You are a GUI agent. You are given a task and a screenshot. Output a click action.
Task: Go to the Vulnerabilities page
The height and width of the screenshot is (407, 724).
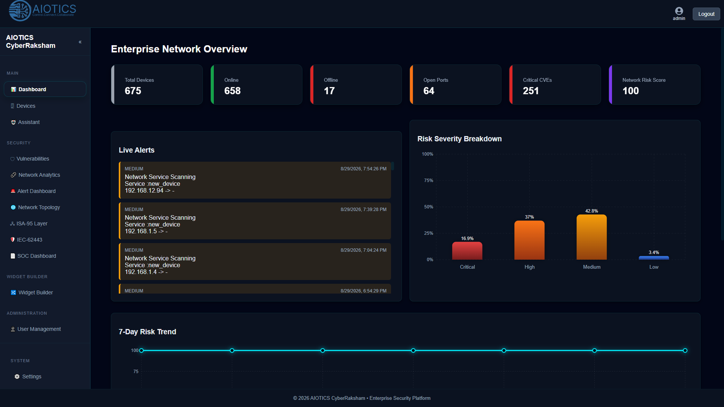[45, 159]
